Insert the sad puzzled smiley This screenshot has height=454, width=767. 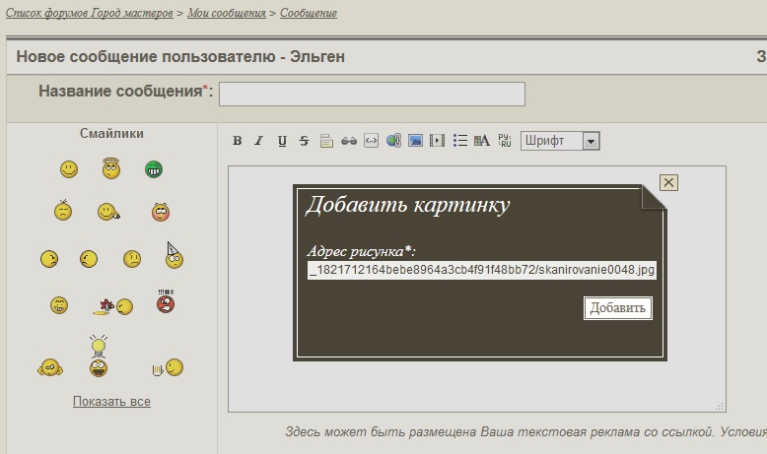(132, 259)
